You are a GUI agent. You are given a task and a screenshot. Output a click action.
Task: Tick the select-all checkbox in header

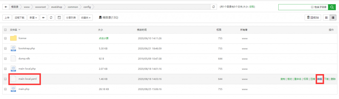(x=6, y=30)
